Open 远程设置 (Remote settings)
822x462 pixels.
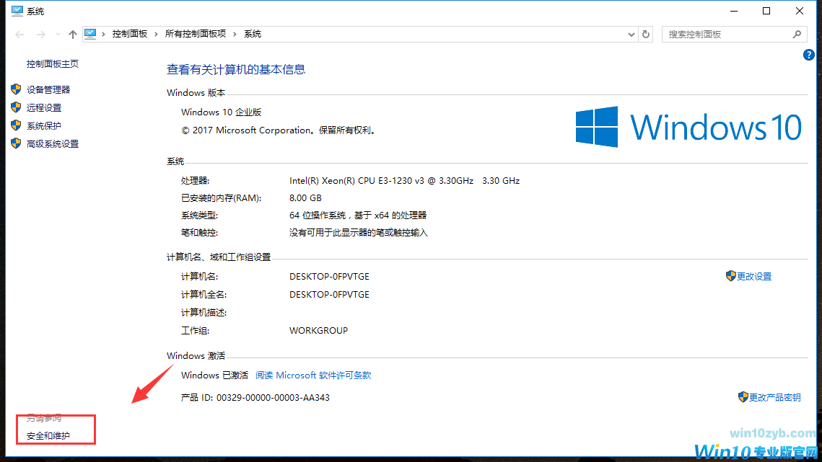click(x=45, y=107)
